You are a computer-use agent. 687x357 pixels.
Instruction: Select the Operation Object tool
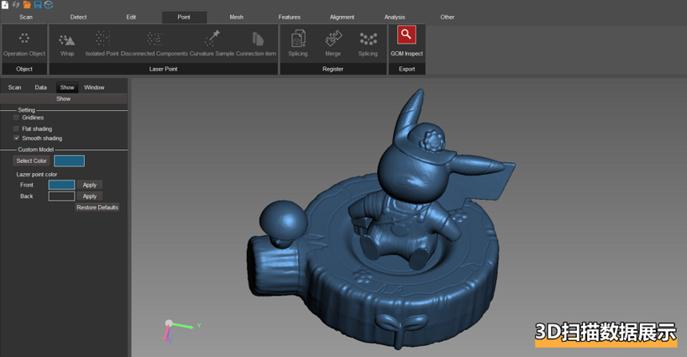24,44
